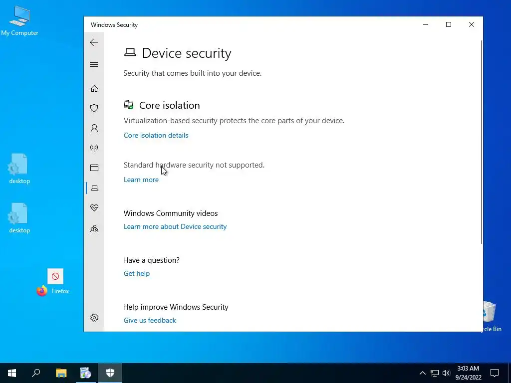Go to Home in Windows Security sidebar

[94, 89]
